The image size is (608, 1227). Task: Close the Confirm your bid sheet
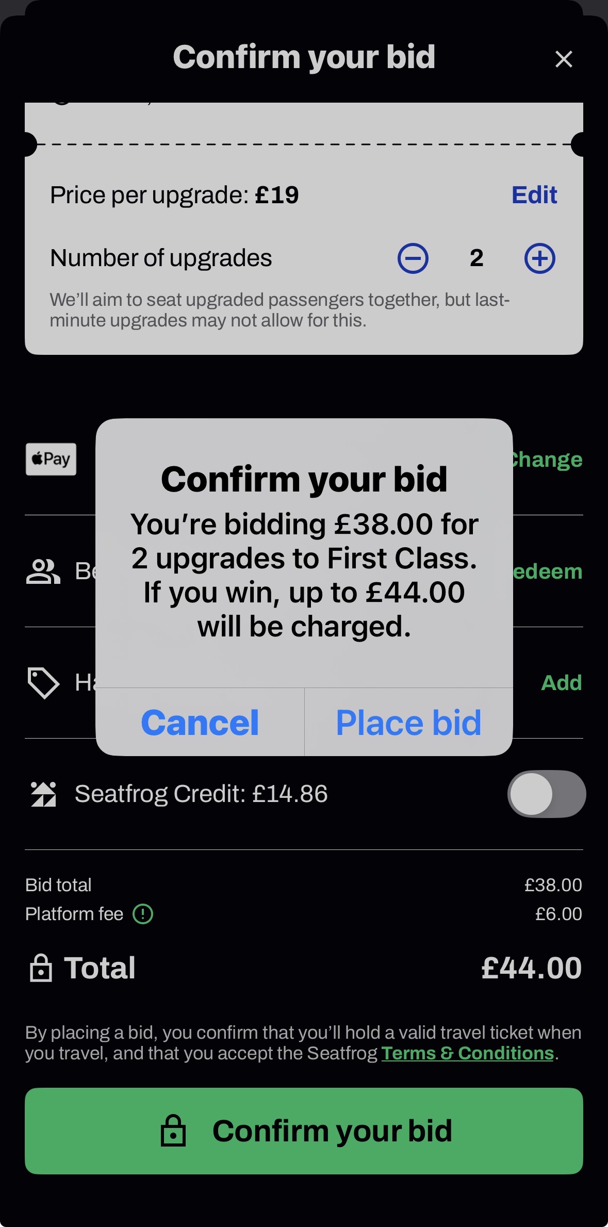(564, 59)
